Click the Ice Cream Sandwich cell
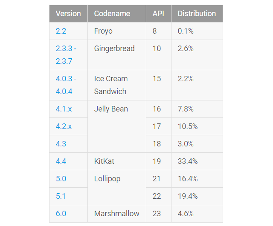This screenshot has height=226, width=273. point(111,85)
